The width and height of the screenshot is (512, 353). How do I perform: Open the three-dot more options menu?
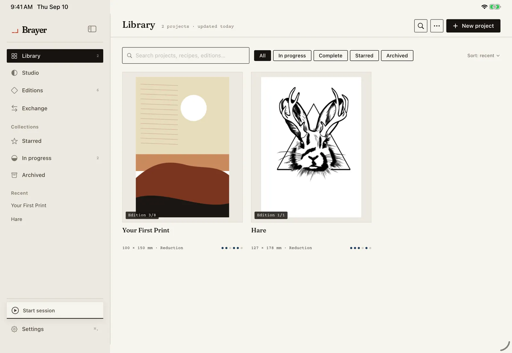436,26
